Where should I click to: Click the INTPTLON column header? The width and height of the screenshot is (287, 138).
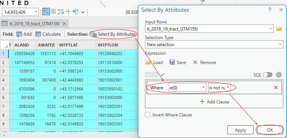click(x=117, y=45)
